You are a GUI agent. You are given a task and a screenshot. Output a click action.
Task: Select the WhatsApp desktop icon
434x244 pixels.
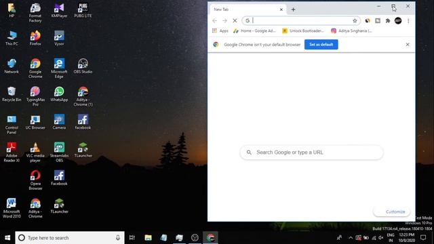[x=59, y=94]
